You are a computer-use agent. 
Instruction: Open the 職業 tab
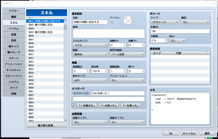[14, 17]
